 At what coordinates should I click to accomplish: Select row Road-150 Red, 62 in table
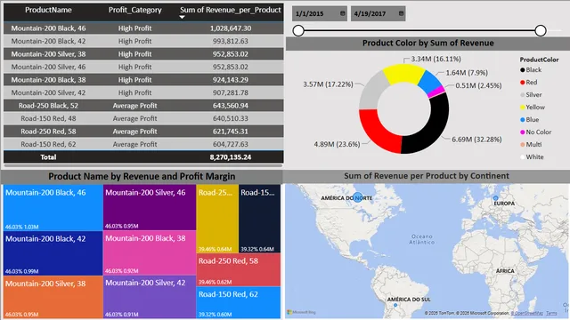(143, 144)
